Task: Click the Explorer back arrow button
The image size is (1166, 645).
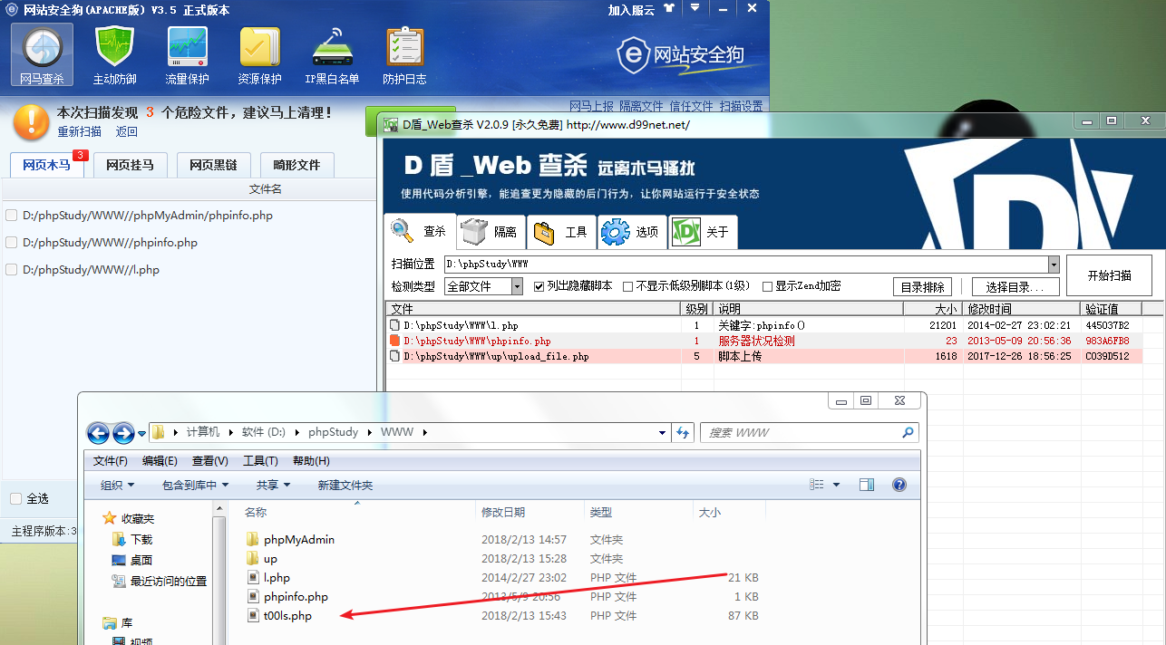Action: click(x=99, y=433)
